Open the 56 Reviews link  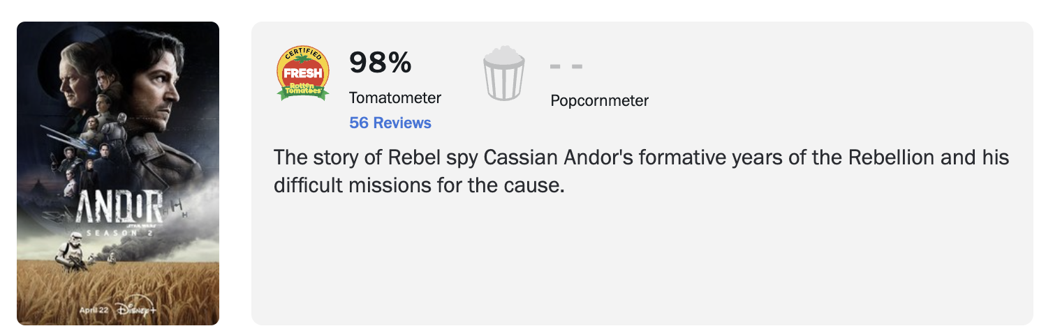[390, 123]
